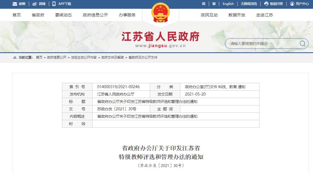313x173 pixels.
Task: Click the national emblem logo
Action: [x=160, y=13]
